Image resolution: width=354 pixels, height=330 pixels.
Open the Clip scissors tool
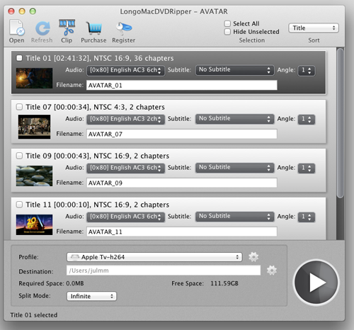[x=67, y=28]
